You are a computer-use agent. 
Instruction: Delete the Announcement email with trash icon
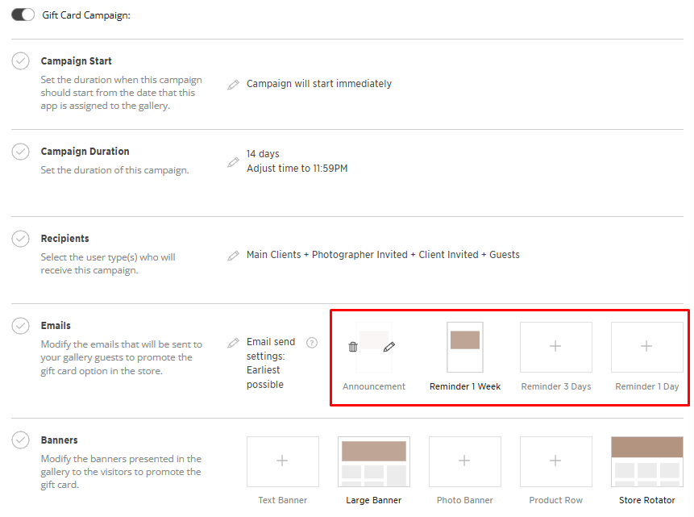point(353,347)
